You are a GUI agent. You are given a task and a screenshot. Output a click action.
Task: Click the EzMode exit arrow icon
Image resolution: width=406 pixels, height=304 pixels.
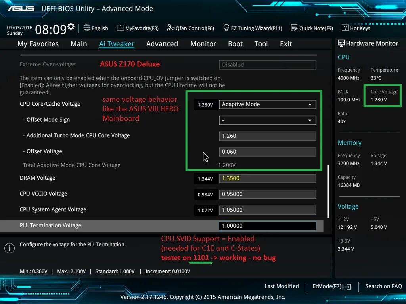click(347, 287)
